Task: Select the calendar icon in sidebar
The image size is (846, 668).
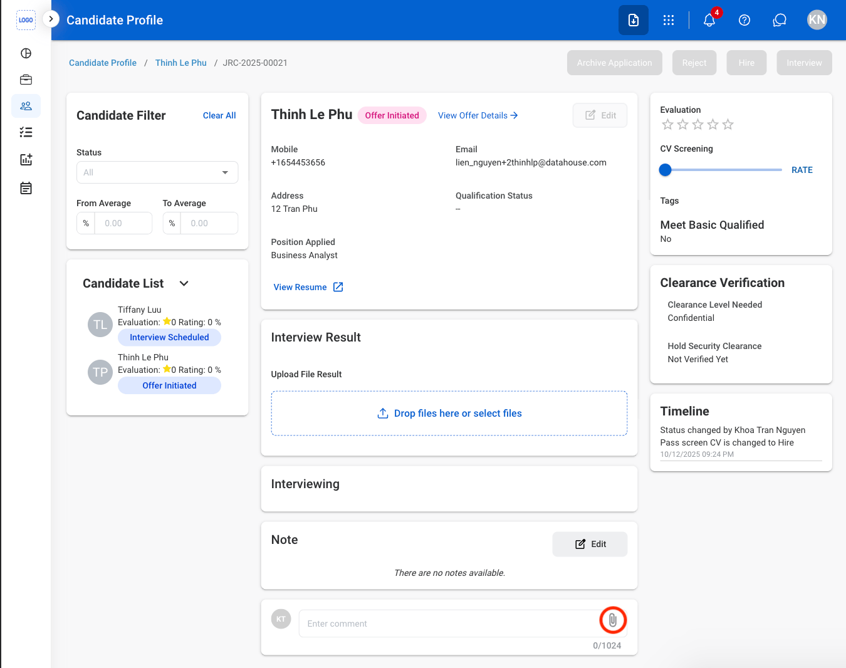Action: [x=26, y=188]
